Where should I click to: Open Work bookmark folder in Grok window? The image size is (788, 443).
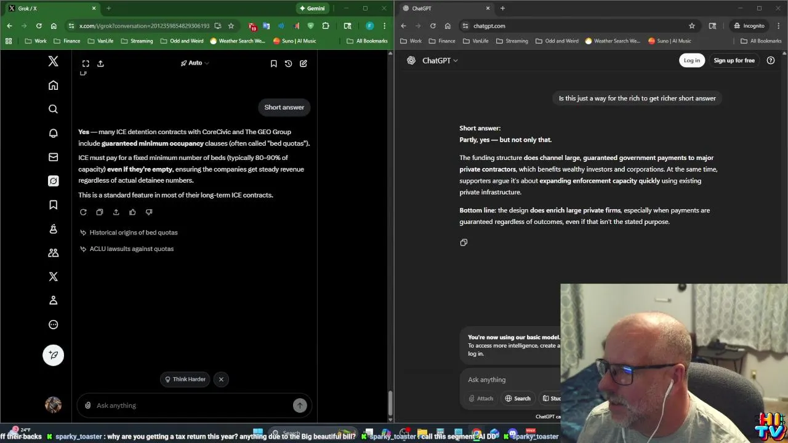(36, 41)
